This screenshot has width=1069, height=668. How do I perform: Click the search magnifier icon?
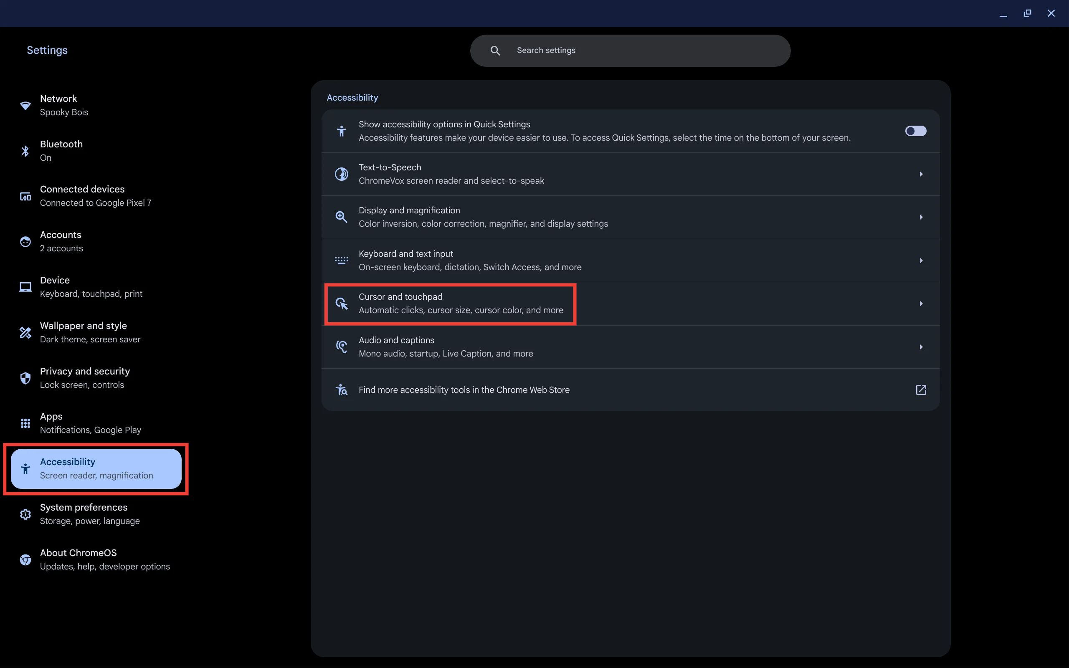(495, 51)
